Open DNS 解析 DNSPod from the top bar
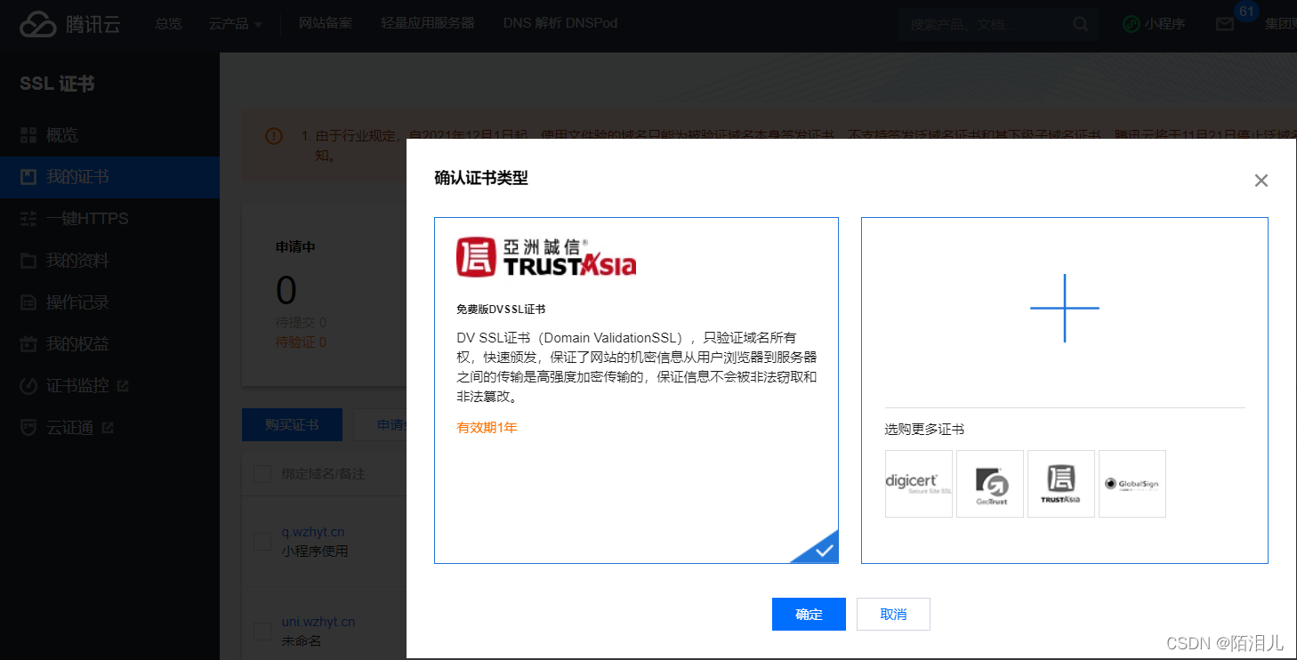1297x660 pixels. point(560,23)
